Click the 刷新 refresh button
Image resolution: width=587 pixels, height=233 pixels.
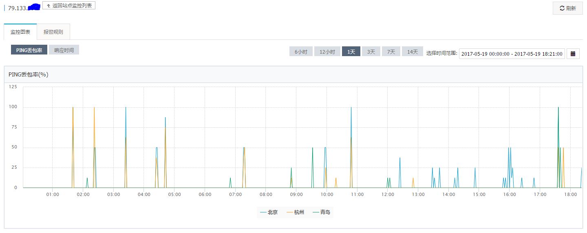pyautogui.click(x=567, y=8)
